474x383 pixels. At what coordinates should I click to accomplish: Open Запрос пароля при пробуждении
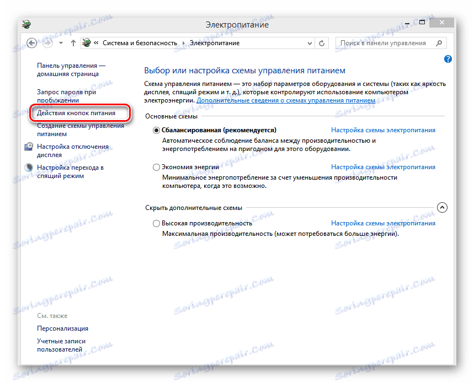pyautogui.click(x=67, y=96)
